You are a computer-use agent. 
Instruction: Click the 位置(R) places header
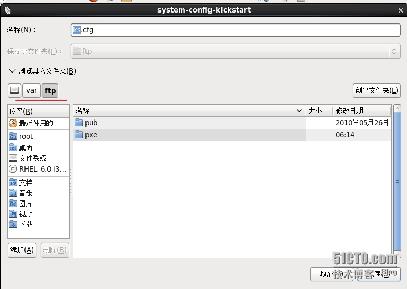(39, 111)
